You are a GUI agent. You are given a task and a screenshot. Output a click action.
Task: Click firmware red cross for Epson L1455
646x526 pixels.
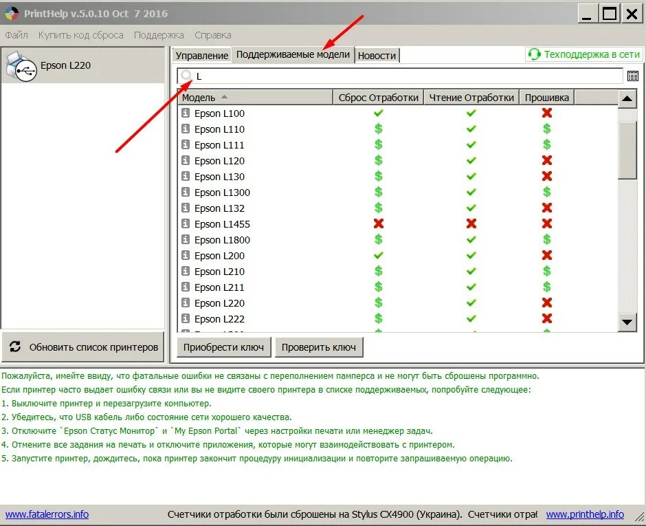547,223
